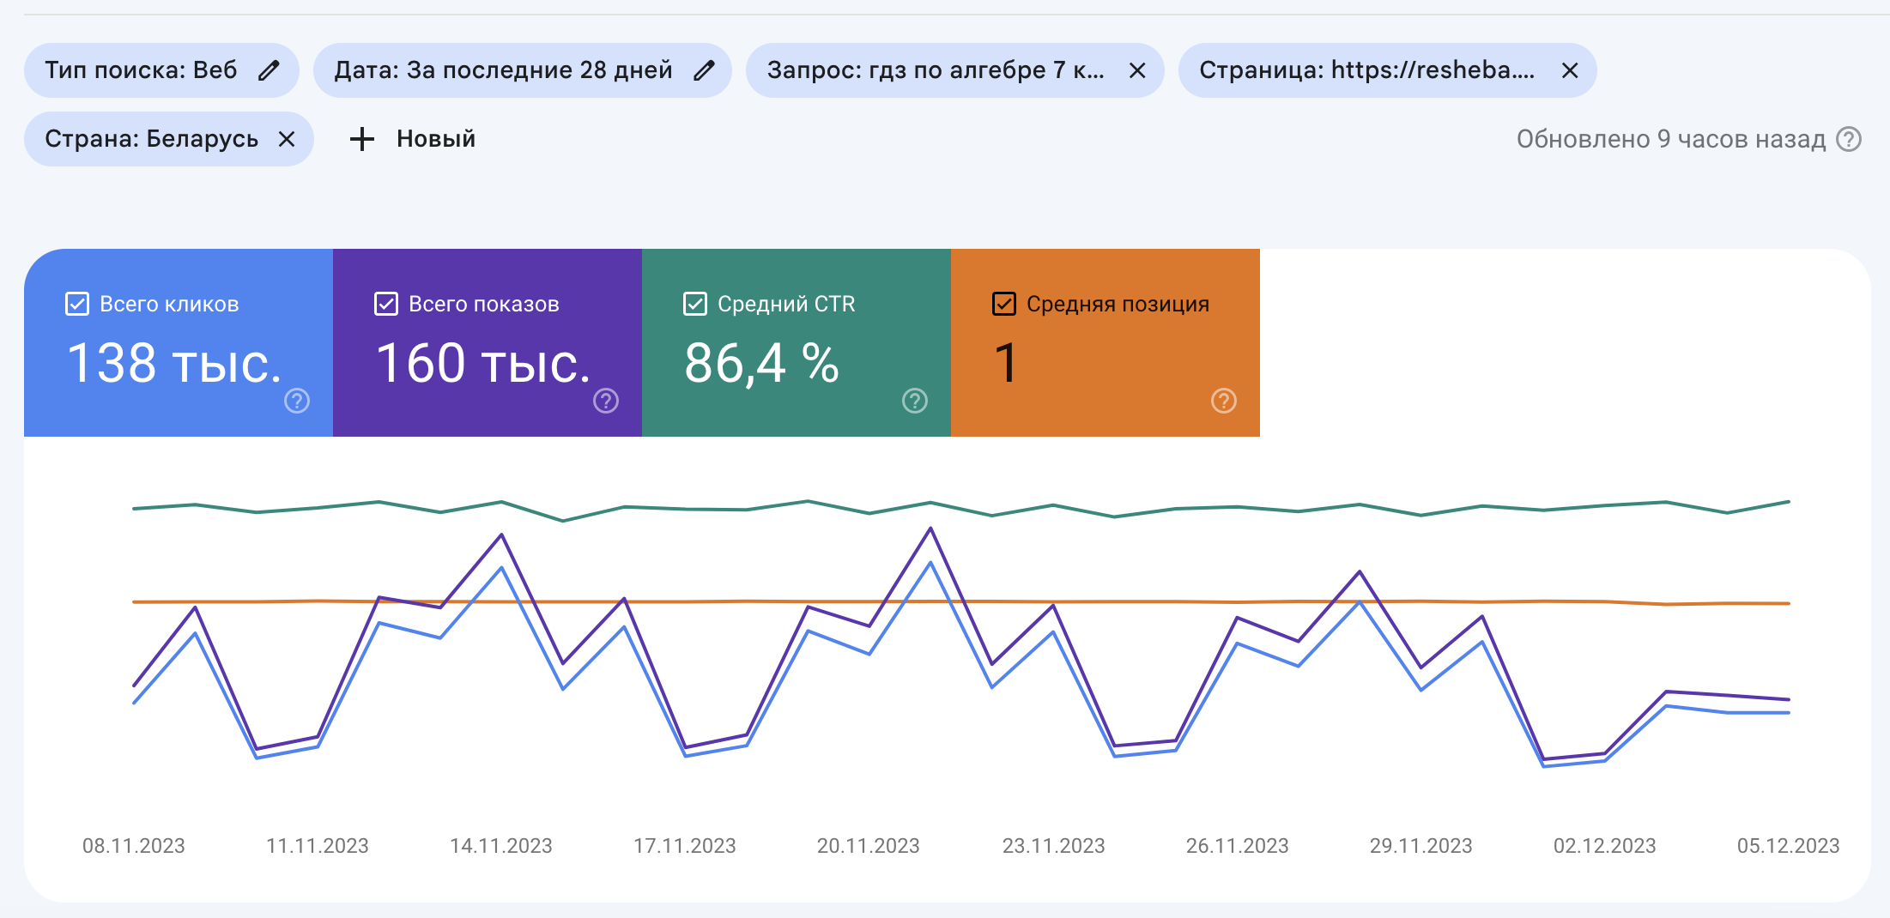Open help icon on average position card

(1224, 401)
